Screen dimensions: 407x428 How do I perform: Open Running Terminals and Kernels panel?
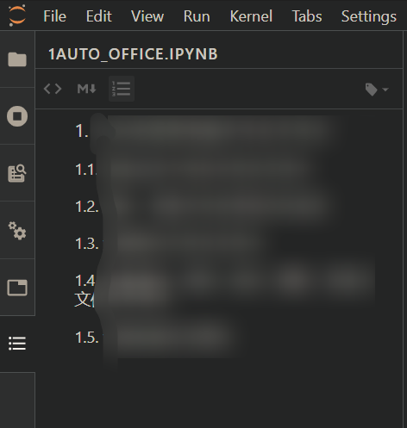click(17, 116)
